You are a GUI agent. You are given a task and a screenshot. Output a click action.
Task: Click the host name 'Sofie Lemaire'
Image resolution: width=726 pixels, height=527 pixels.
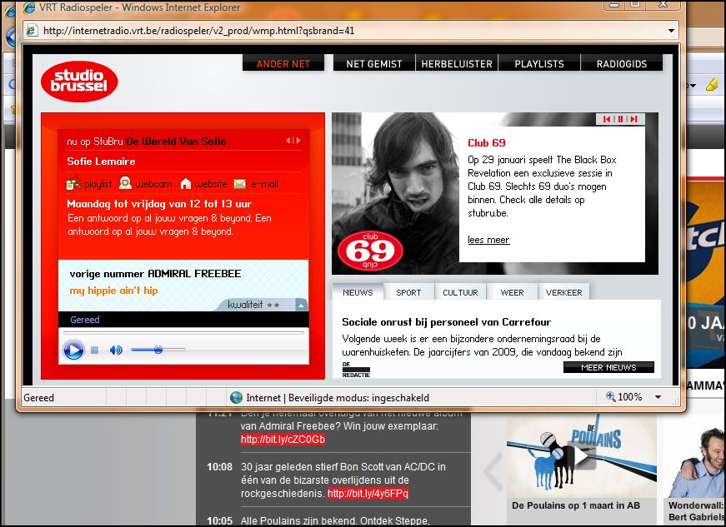pos(102,162)
